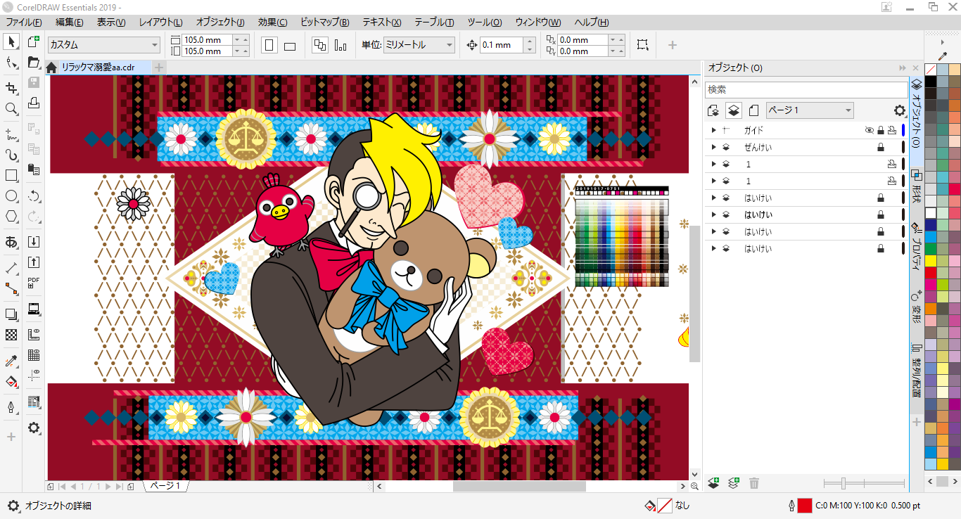Toggle visibility of ガイド layer
This screenshot has height=519, width=961.
(x=869, y=130)
